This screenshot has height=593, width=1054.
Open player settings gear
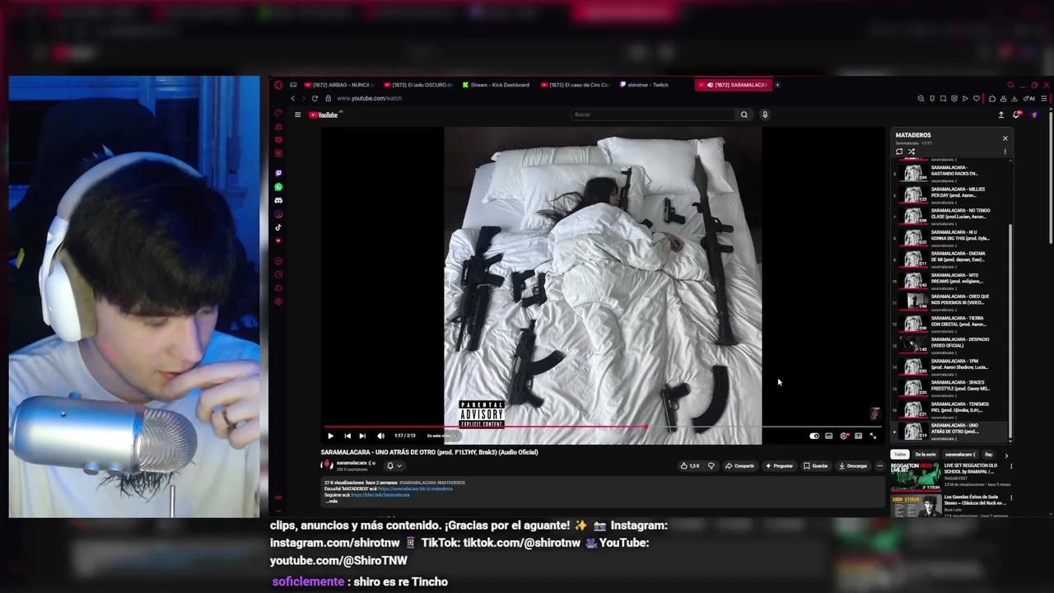tap(844, 436)
